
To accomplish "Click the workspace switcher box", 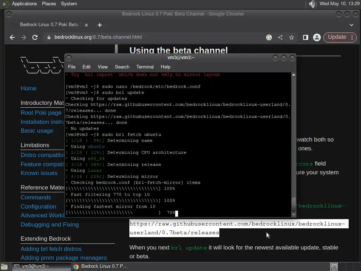I will click(x=334, y=267).
